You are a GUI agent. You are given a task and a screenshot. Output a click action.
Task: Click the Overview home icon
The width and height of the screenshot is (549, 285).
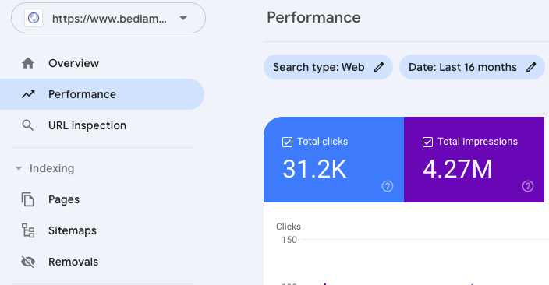[x=28, y=63]
